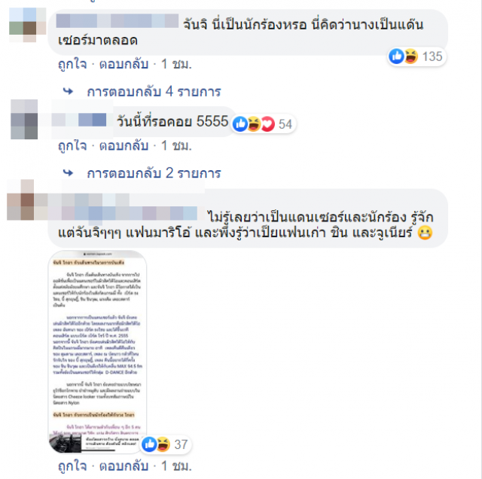Click the blue thumbs-up icon beside 54
This screenshot has height=479, width=482.
point(240,124)
